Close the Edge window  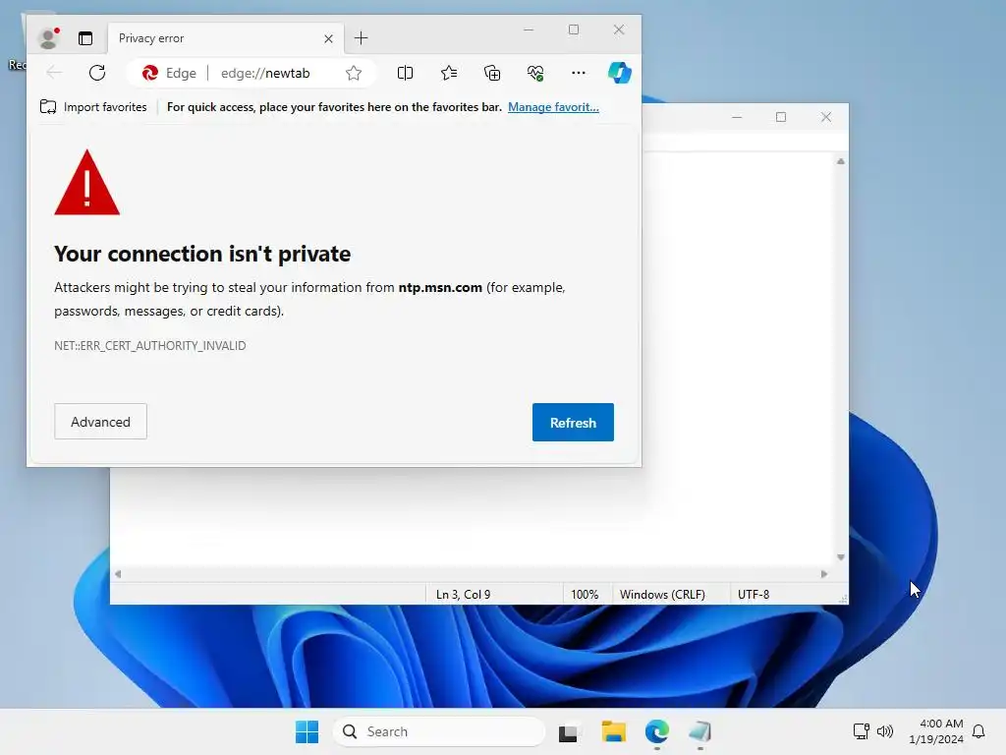pyautogui.click(x=619, y=29)
